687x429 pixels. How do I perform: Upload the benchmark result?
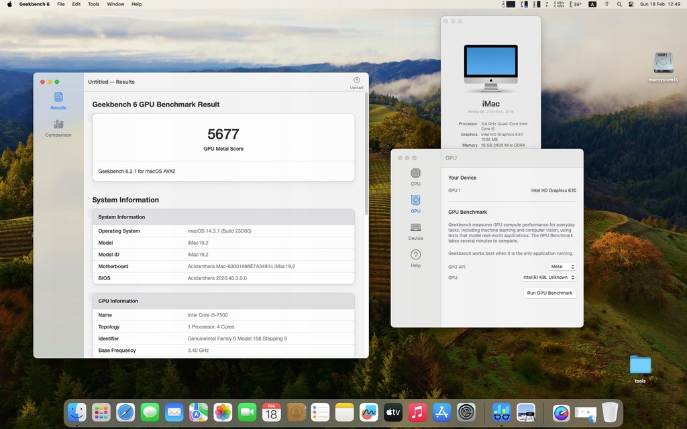[356, 82]
